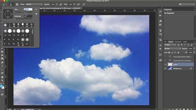Select the Hand tool
The image size is (196, 110).
click(x=2, y=77)
